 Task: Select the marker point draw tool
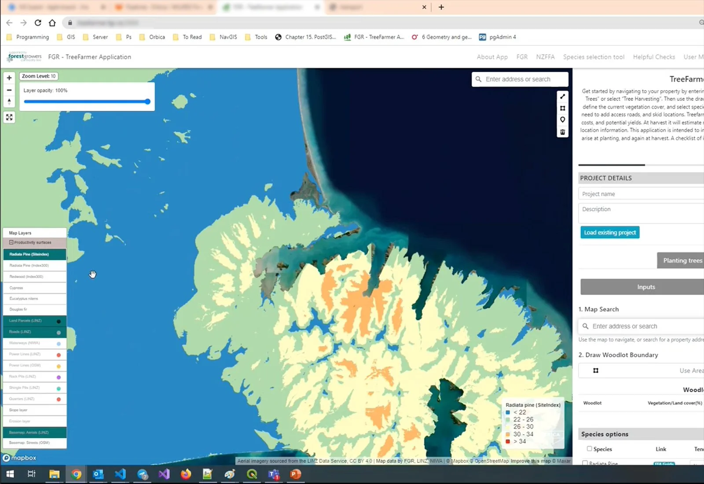562,120
